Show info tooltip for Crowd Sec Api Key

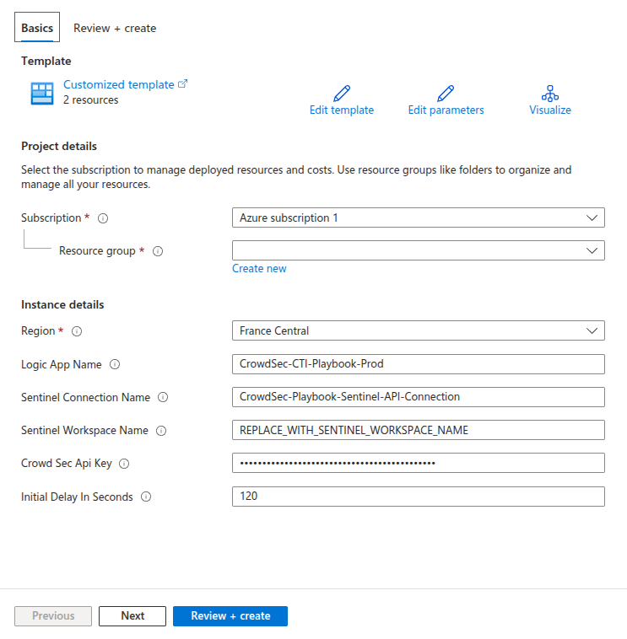[x=124, y=464]
